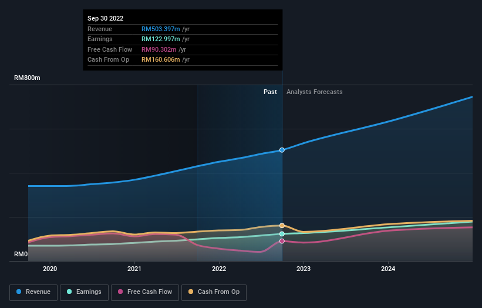Select the Earnings data point marker
Viewport: 482px width, 308px height.
coord(282,234)
